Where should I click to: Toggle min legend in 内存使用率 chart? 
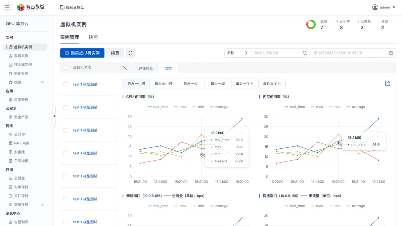click(335, 107)
